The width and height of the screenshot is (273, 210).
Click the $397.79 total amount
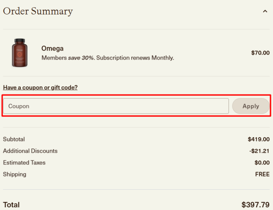point(255,205)
